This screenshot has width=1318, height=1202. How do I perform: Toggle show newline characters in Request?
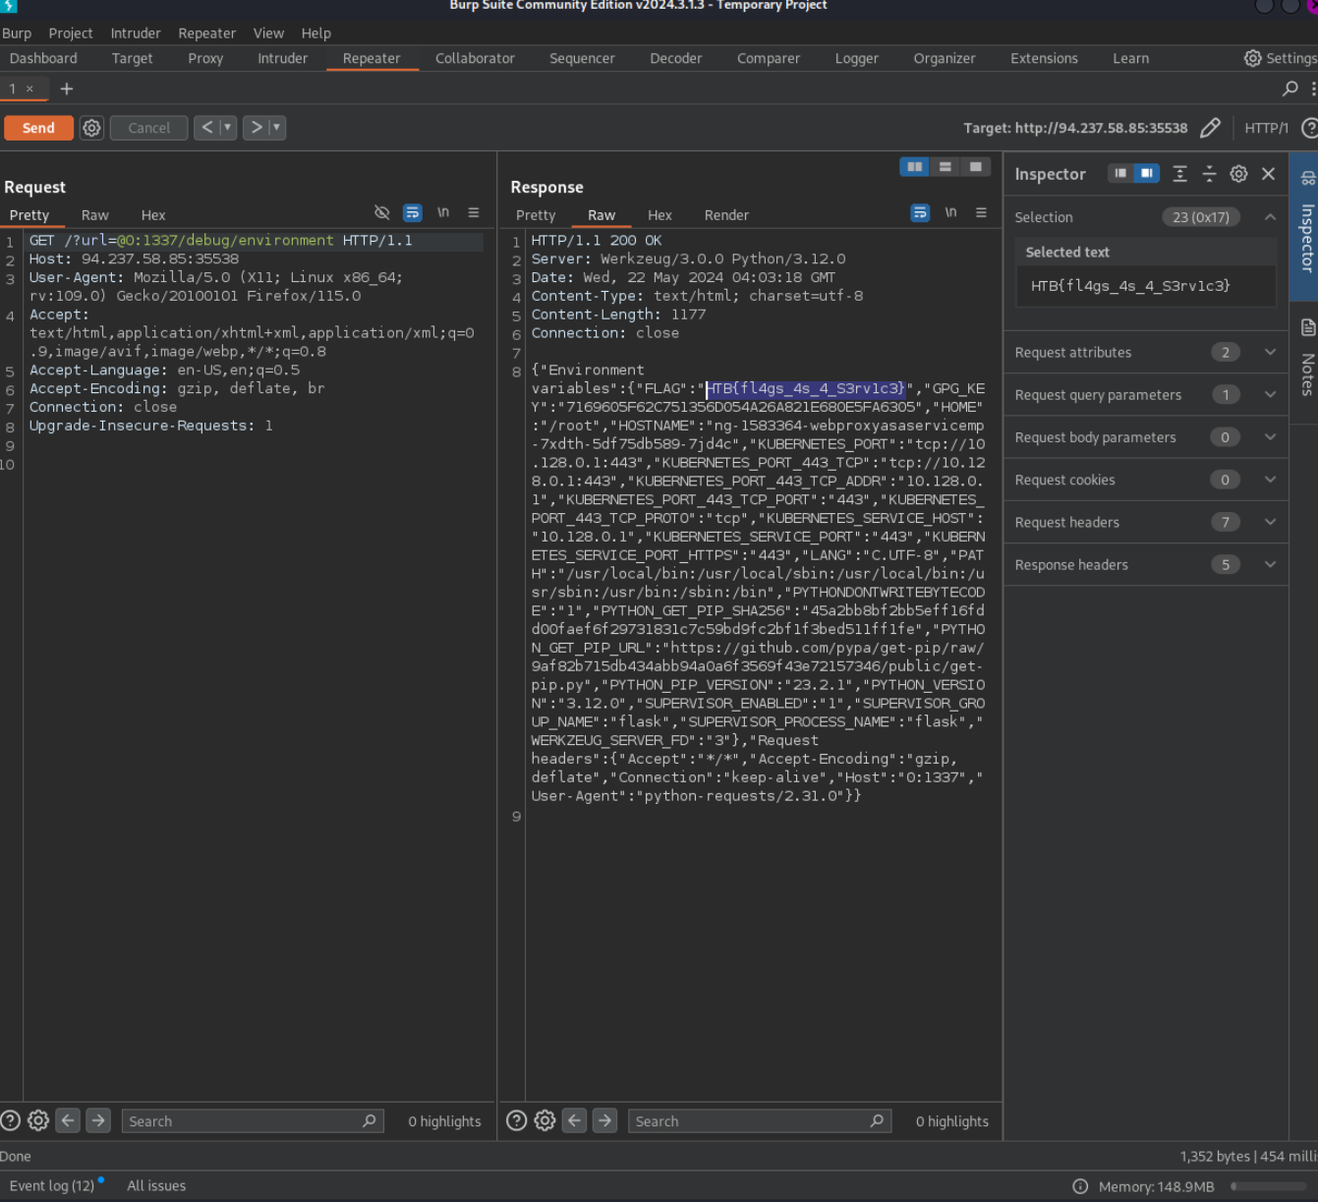point(443,212)
